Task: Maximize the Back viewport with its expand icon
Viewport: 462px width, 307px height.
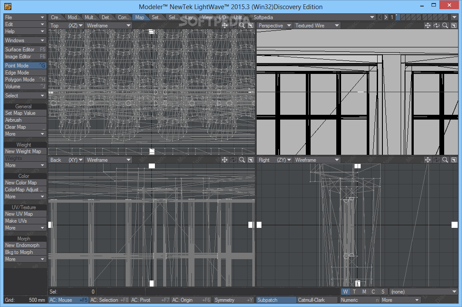Action: tap(251, 160)
